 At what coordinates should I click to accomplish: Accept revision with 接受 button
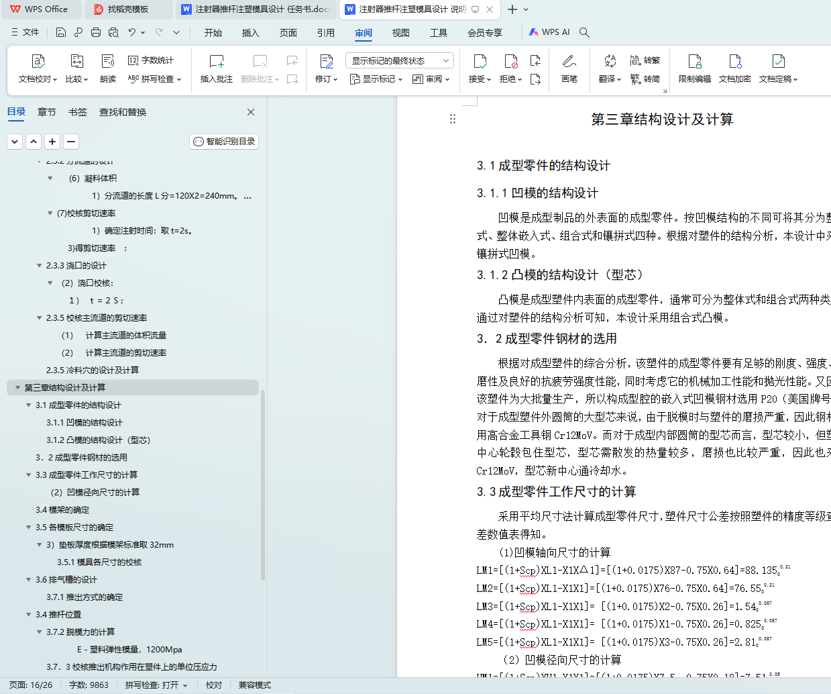click(x=480, y=69)
